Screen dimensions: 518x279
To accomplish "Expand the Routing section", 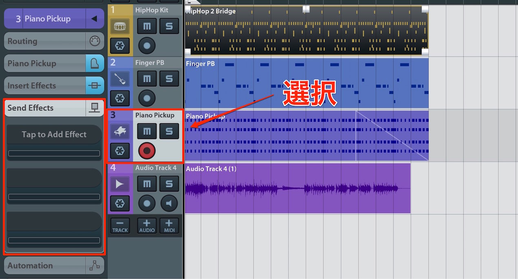I will (x=54, y=41).
